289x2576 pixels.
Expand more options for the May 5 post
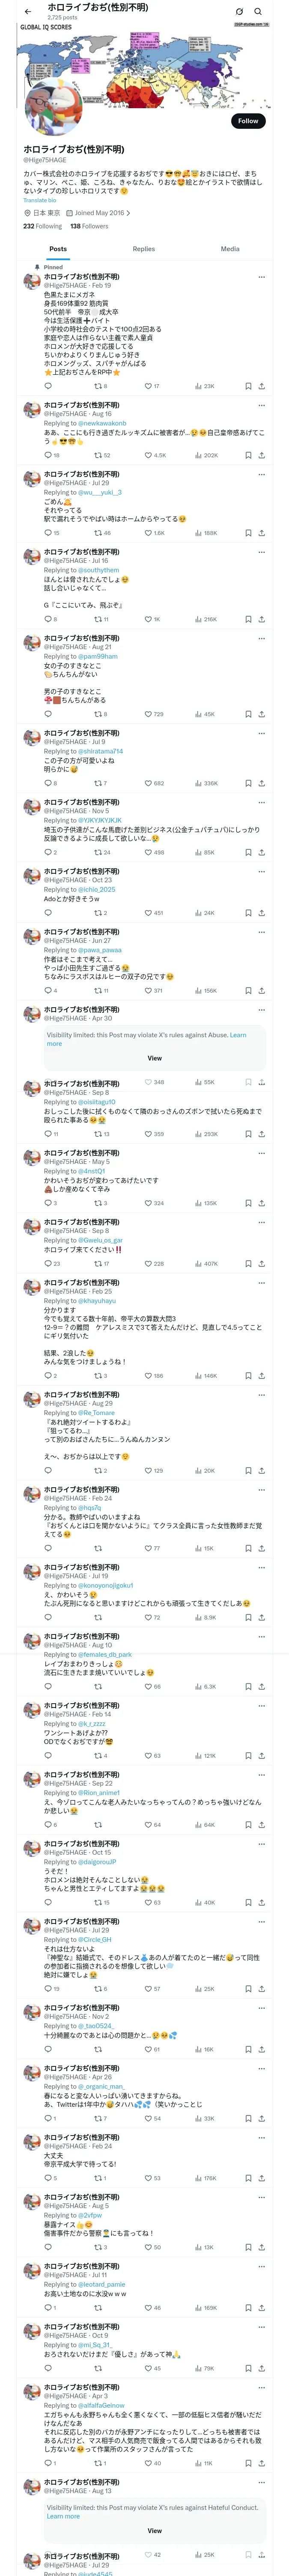tap(261, 1153)
